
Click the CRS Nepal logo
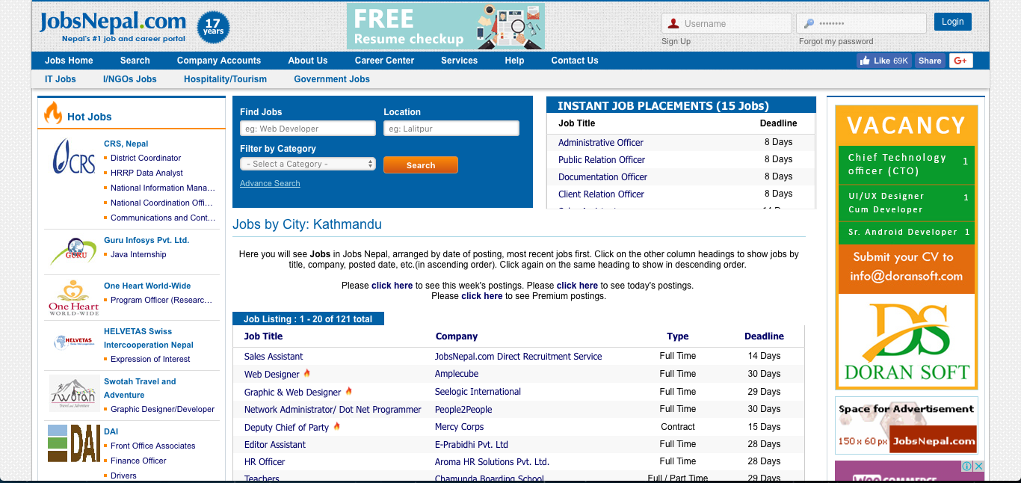coord(73,157)
